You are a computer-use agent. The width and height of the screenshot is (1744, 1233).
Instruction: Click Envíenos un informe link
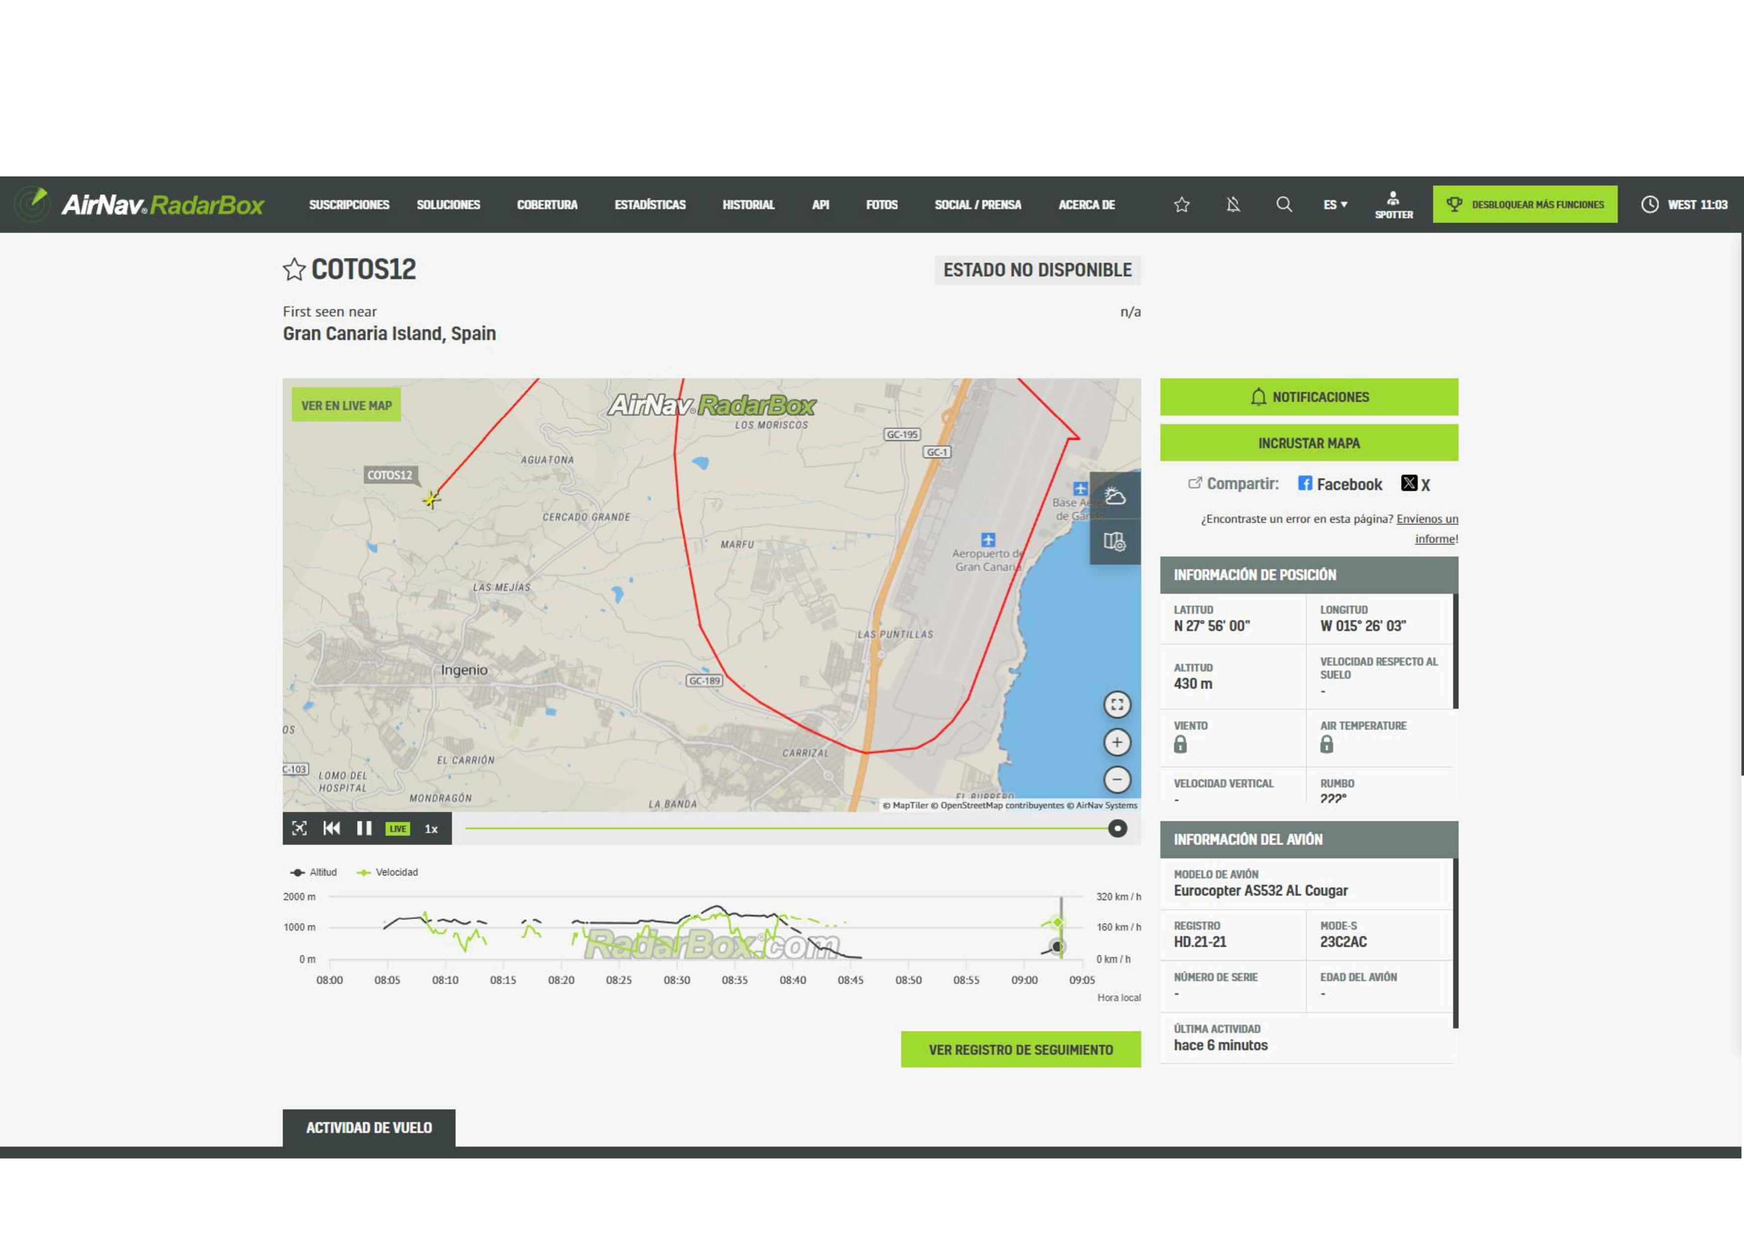click(x=1427, y=528)
